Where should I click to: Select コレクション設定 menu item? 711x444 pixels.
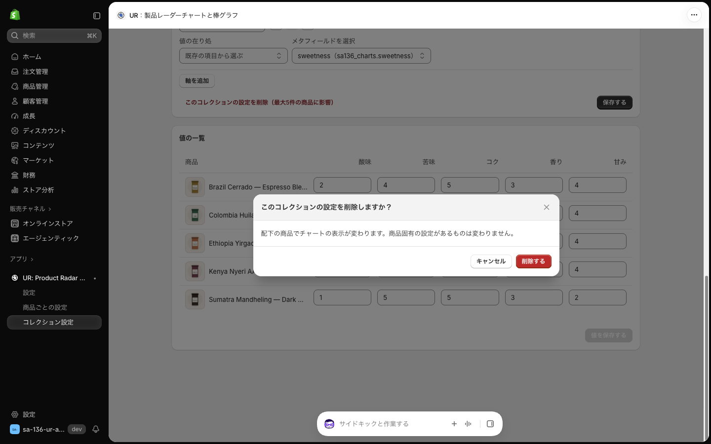[54, 322]
